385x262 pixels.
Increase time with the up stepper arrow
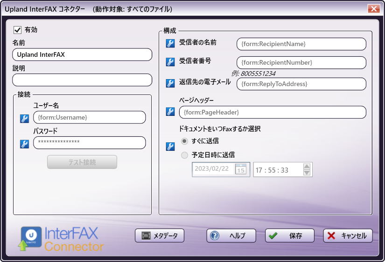click(307, 167)
